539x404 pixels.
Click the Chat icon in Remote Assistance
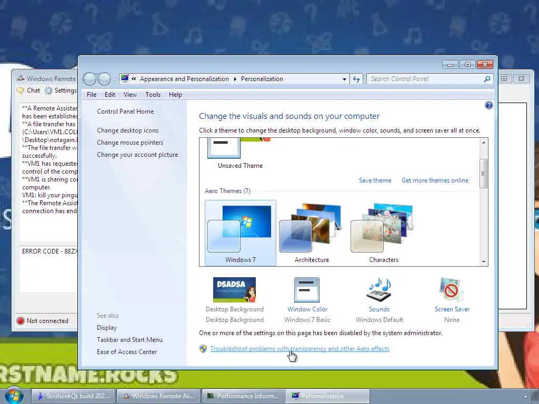click(21, 90)
